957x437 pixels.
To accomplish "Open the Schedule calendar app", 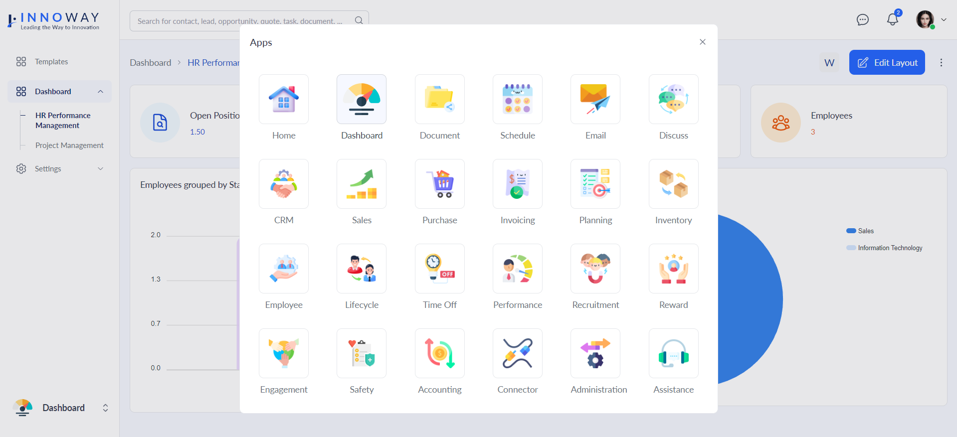I will coord(517,99).
